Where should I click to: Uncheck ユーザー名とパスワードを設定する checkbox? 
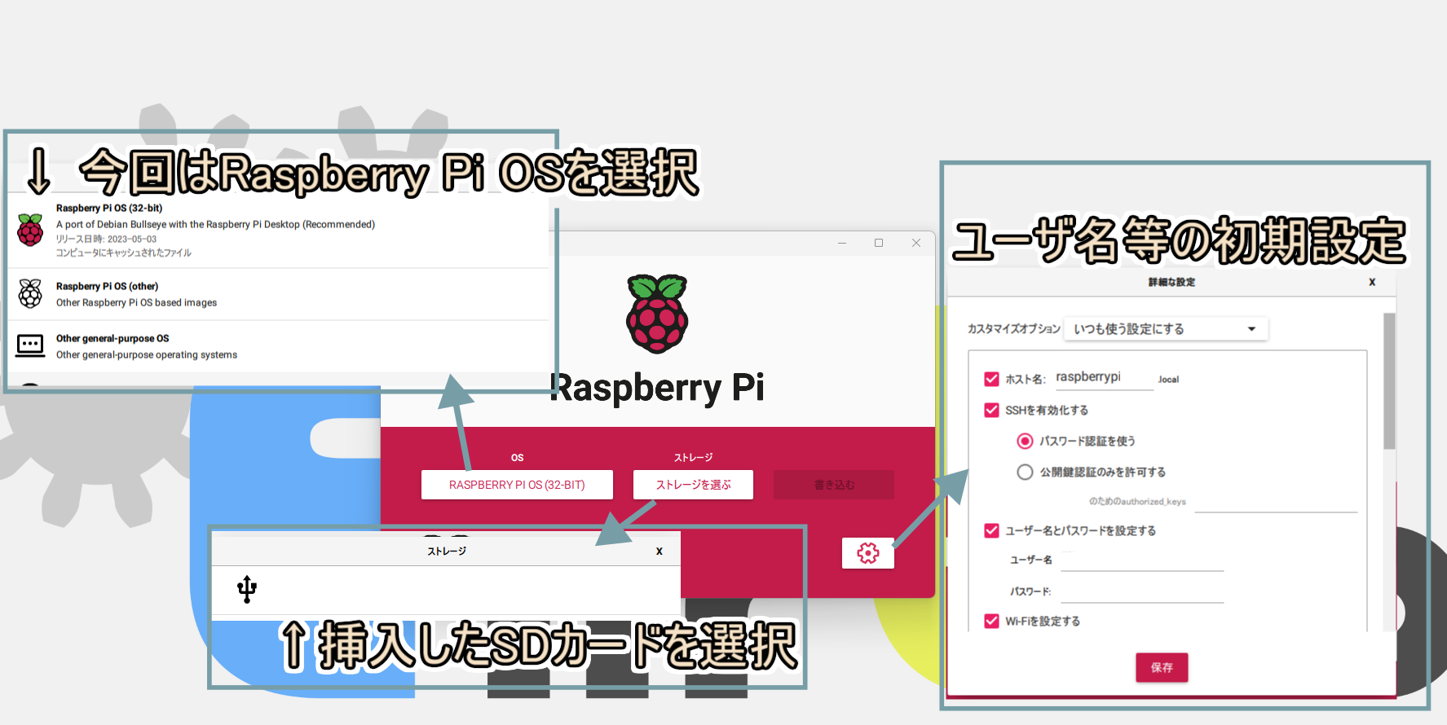(x=991, y=530)
